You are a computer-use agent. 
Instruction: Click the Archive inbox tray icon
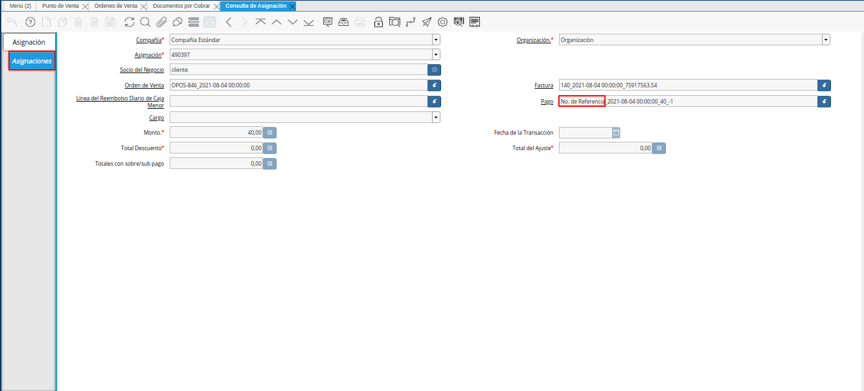click(344, 22)
